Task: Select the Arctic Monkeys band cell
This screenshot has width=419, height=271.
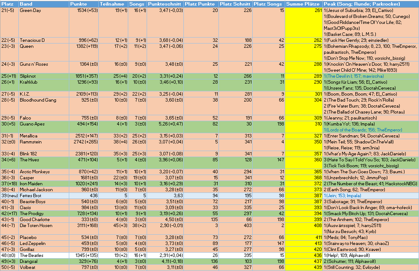Action: pyautogui.click(x=44, y=172)
